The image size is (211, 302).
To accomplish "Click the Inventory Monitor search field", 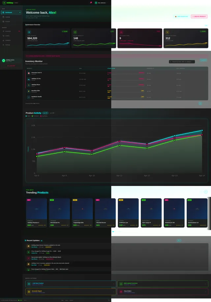I will (x=182, y=62).
